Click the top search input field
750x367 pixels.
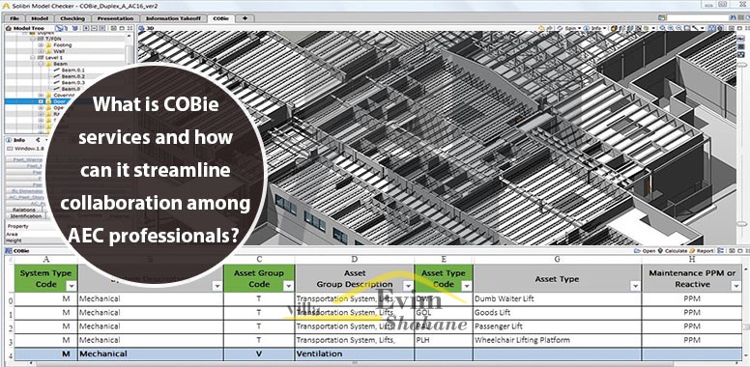pyautogui.click(x=698, y=17)
